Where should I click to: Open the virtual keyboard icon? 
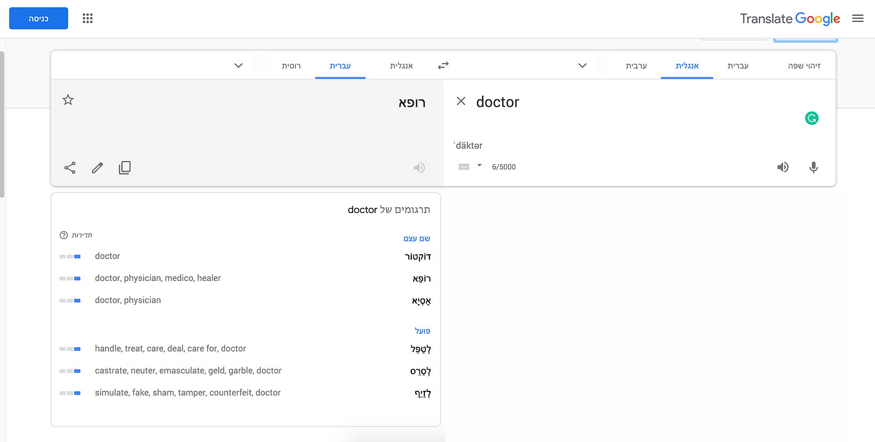coord(464,167)
